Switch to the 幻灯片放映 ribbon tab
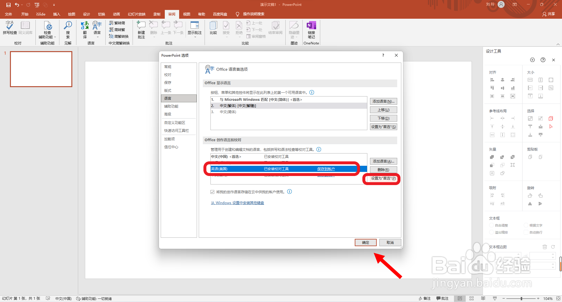Viewport: 562px width, 302px height. tap(137, 14)
